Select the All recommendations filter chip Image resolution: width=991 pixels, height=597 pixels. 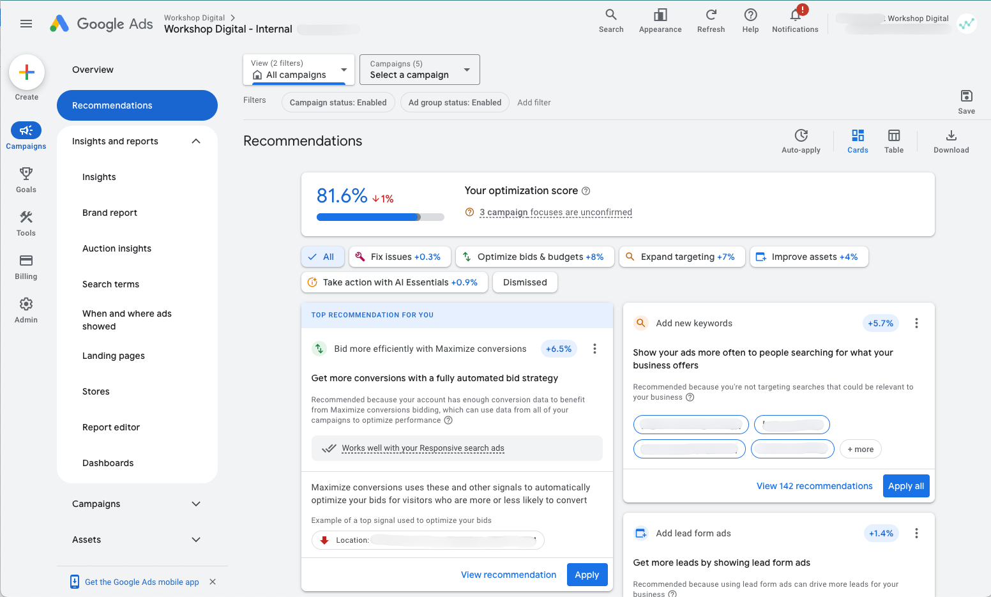point(322,257)
